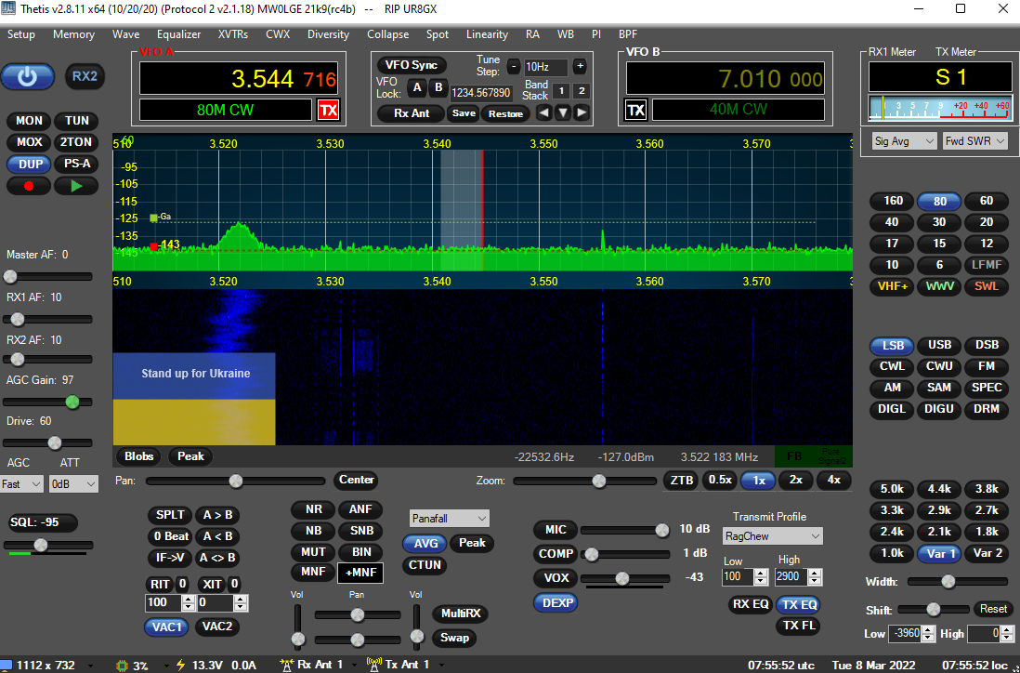Click the VFO Sync button
This screenshot has width=1020, height=673.
[411, 65]
